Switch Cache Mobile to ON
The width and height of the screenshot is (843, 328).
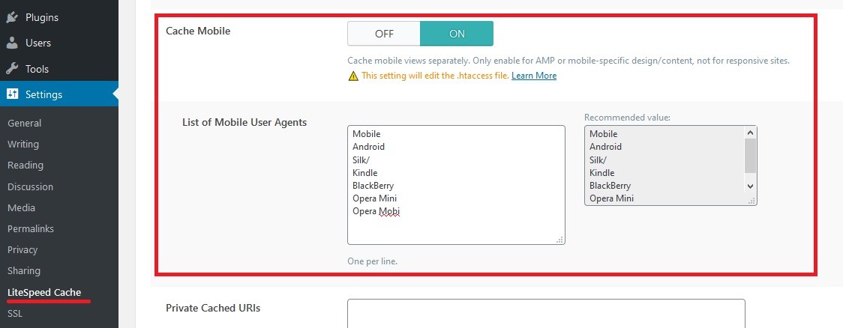pyautogui.click(x=456, y=34)
